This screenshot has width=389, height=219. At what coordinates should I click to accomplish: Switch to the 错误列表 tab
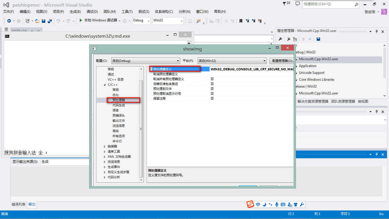click(x=19, y=204)
